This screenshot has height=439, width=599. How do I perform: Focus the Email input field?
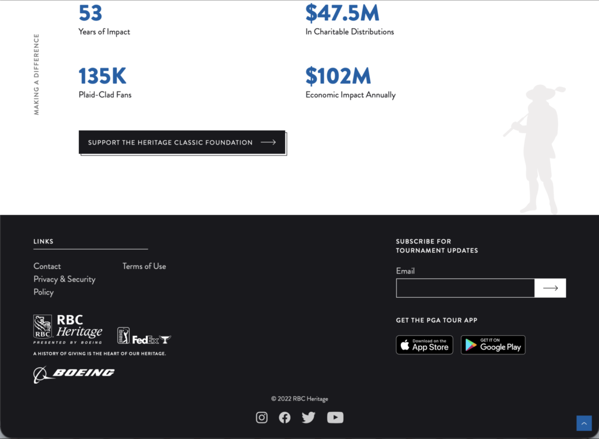coord(465,288)
